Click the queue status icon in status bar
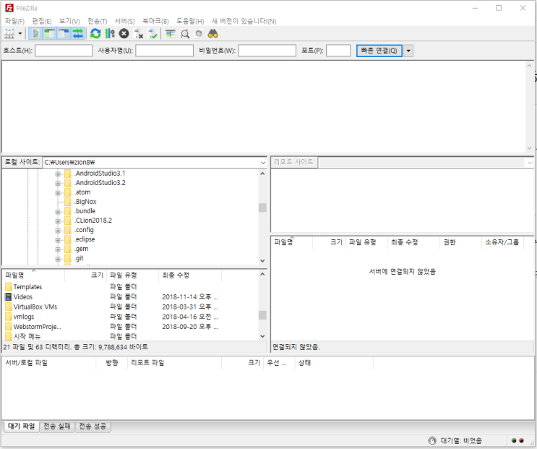The width and height of the screenshot is (537, 449). pos(432,440)
